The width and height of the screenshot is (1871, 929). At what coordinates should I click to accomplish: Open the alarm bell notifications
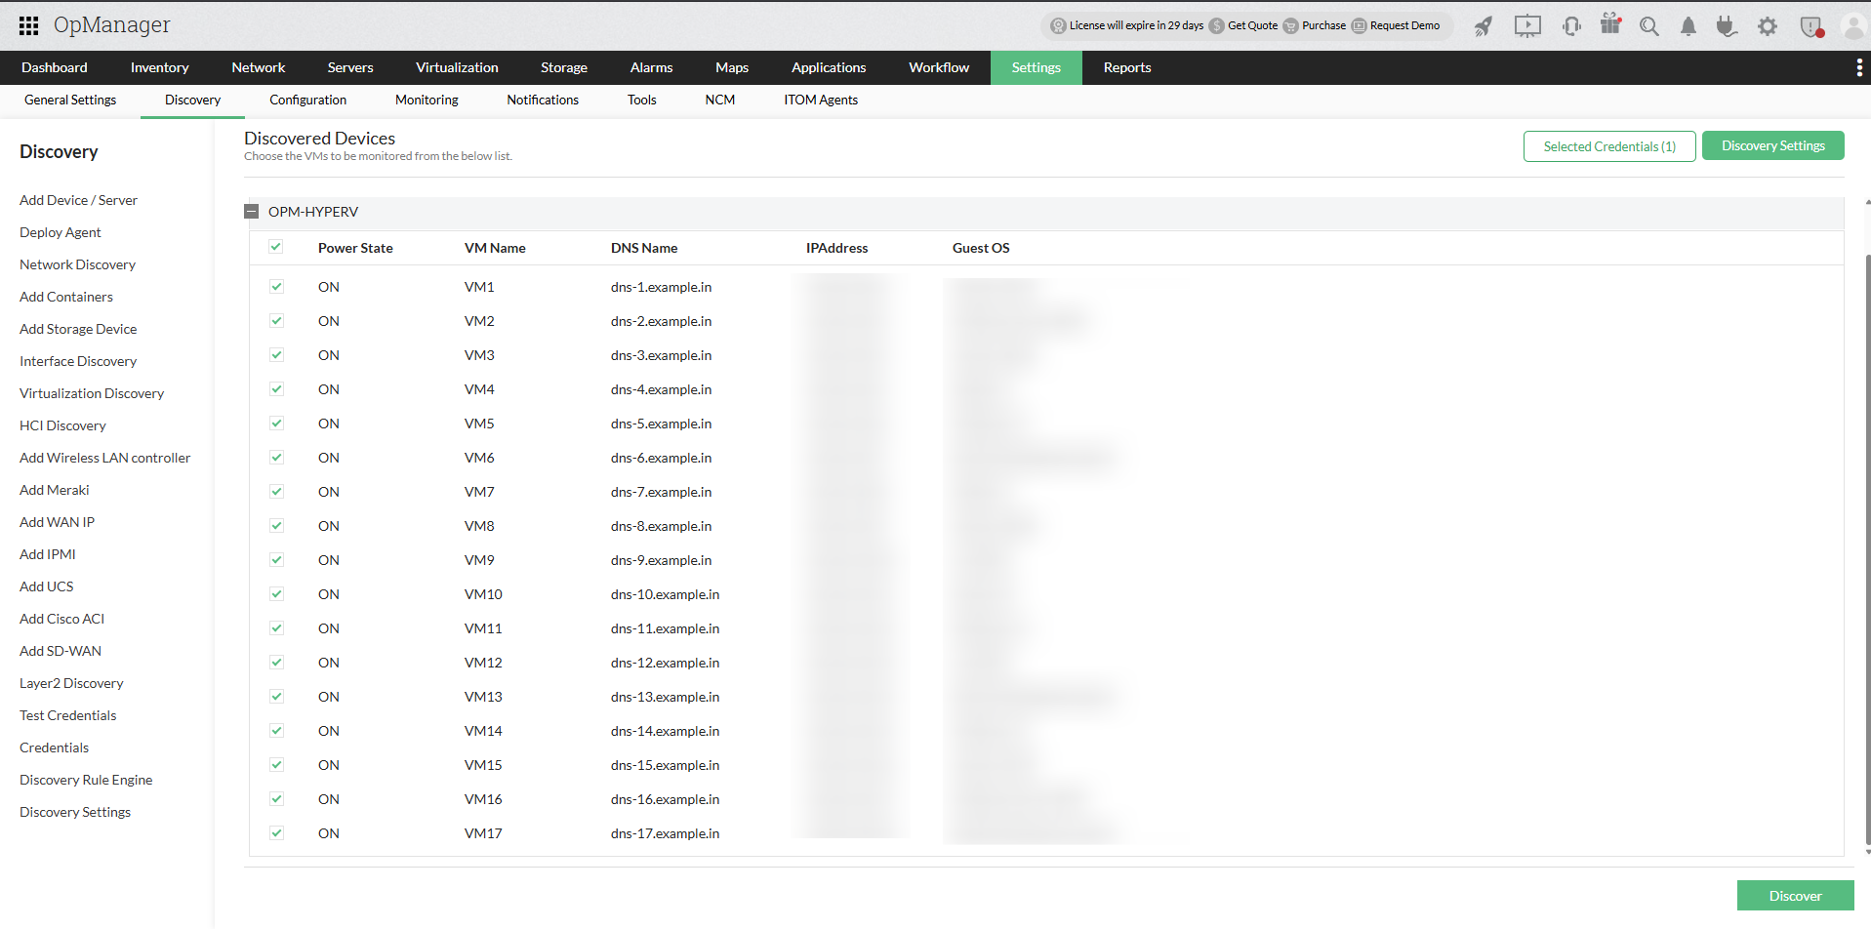pos(1688,26)
